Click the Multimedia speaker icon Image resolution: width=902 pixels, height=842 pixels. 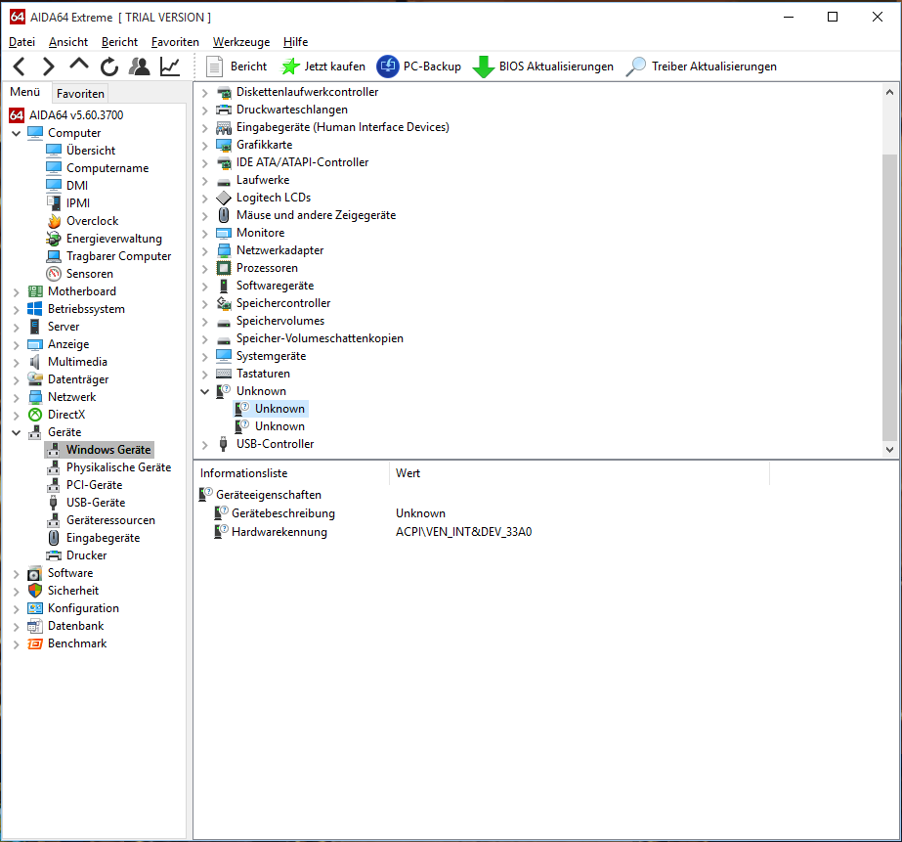[35, 362]
